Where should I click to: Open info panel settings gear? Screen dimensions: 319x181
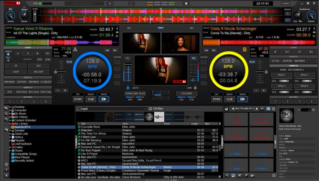(313, 110)
